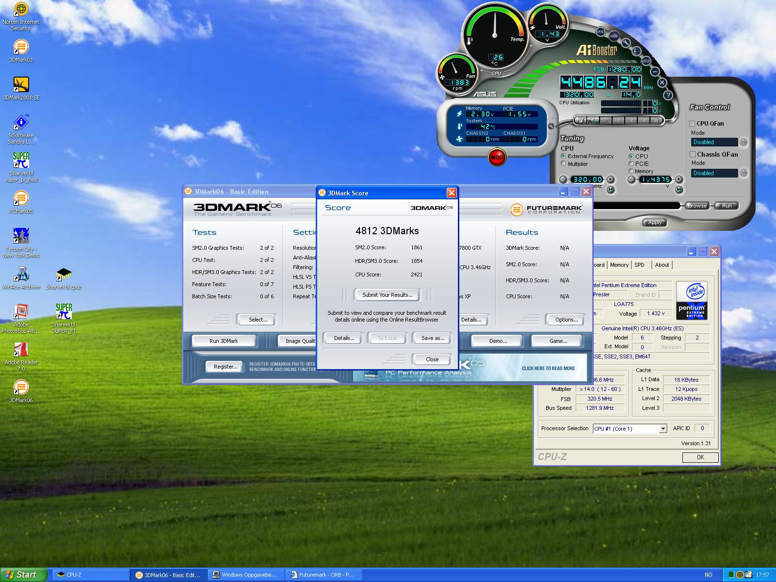Enable CPU QFan checkbox

[693, 124]
